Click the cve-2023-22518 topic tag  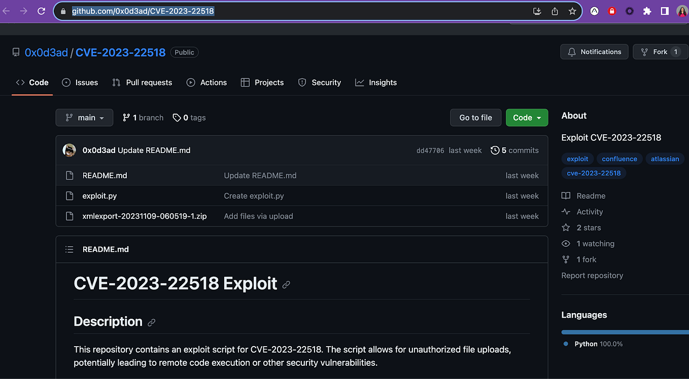(x=594, y=173)
